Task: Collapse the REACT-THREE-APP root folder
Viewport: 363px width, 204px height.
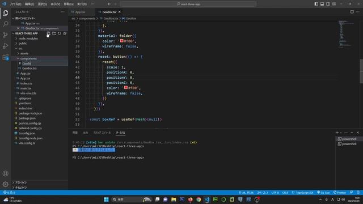Action: tap(27, 33)
